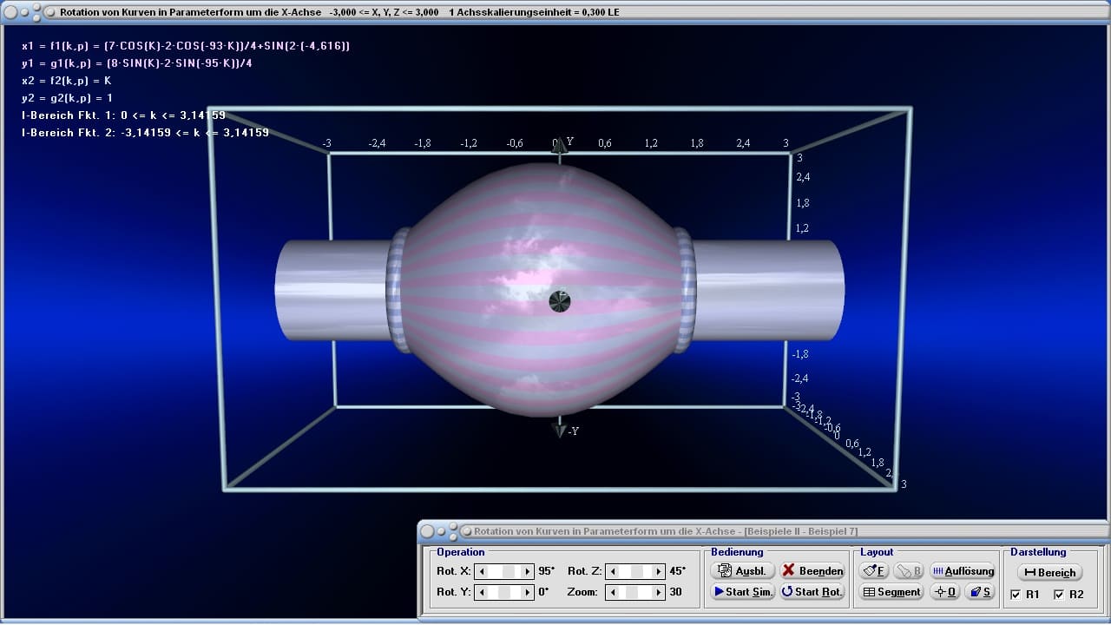The height and width of the screenshot is (625, 1111).
Task: Click the Y axis label at top
Action: (569, 141)
